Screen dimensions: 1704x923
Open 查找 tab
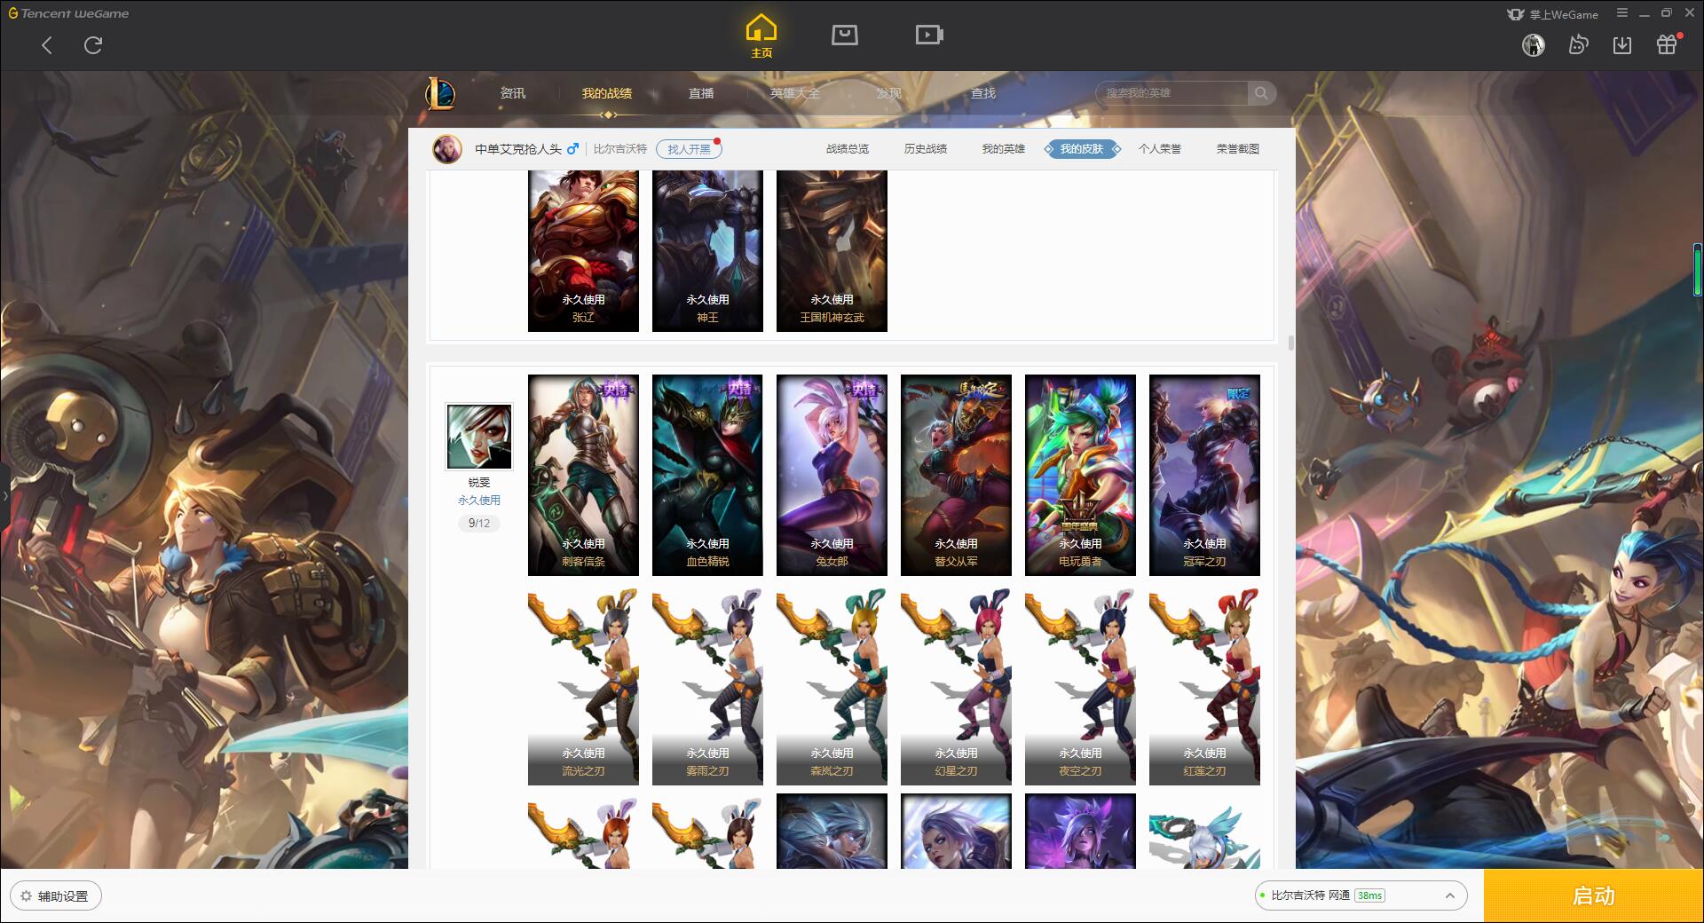[982, 93]
